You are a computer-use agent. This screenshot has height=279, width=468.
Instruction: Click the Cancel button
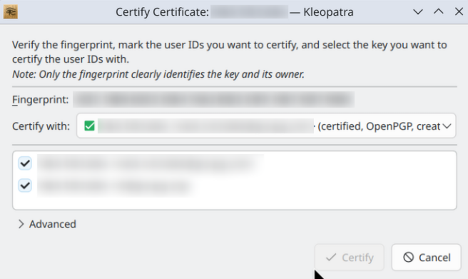(426, 257)
